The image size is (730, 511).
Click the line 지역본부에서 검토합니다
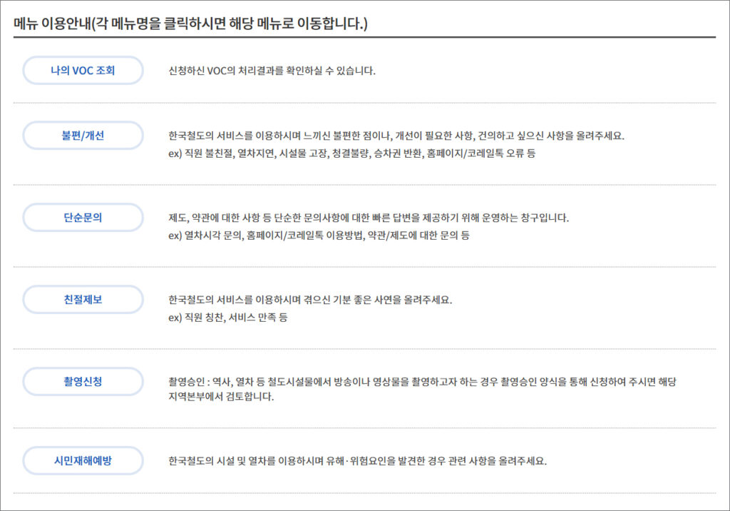pyautogui.click(x=220, y=397)
